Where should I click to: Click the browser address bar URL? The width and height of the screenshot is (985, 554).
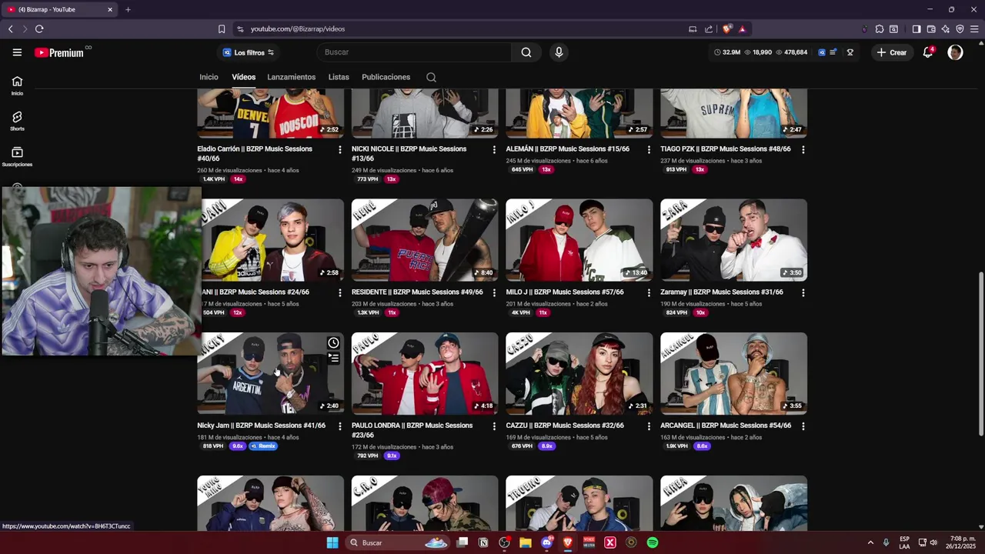[298, 29]
